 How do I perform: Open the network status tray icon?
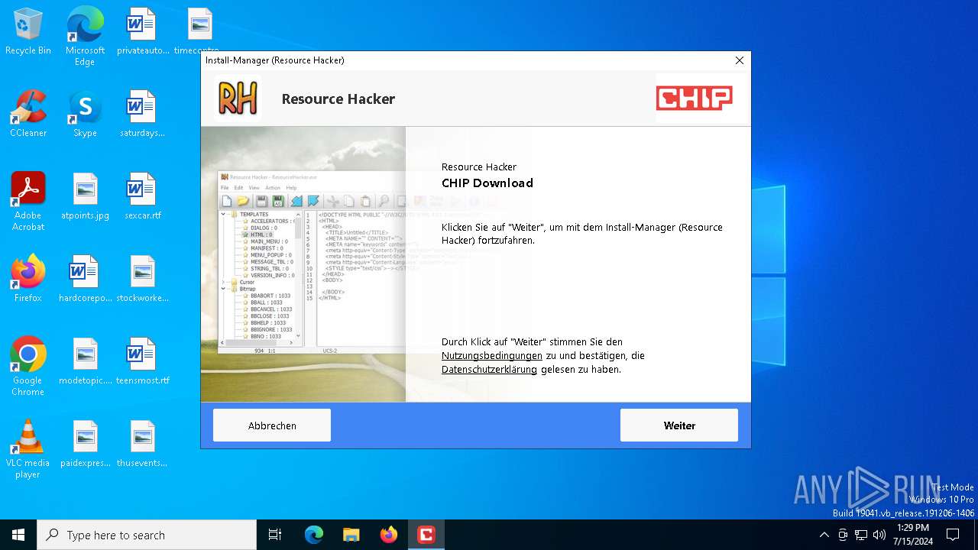861,535
